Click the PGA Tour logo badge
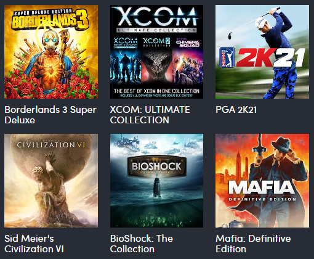The image size is (314, 259). click(227, 57)
